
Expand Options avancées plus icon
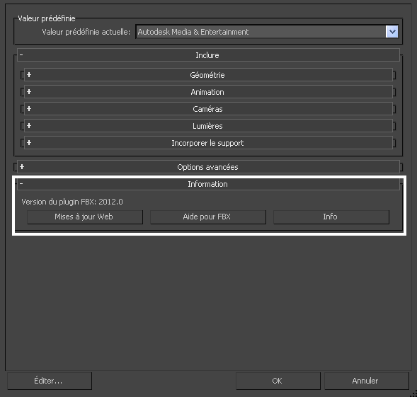[x=22, y=167]
